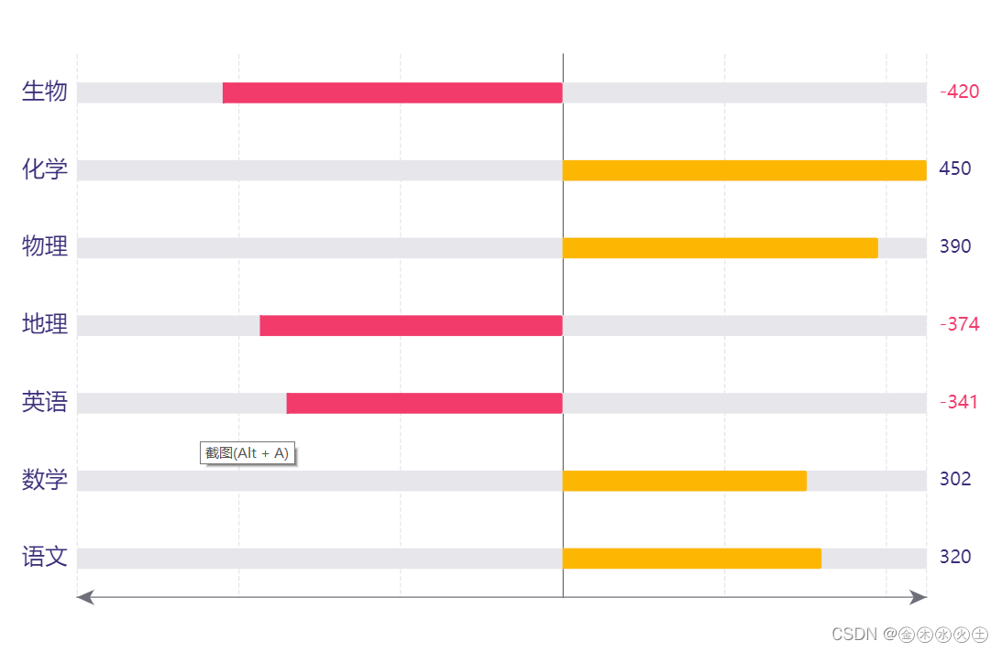Click the 数学 category label

pos(45,480)
